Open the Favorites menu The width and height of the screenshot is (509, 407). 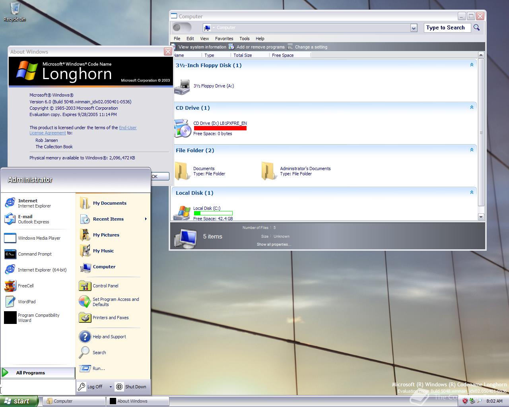point(224,39)
